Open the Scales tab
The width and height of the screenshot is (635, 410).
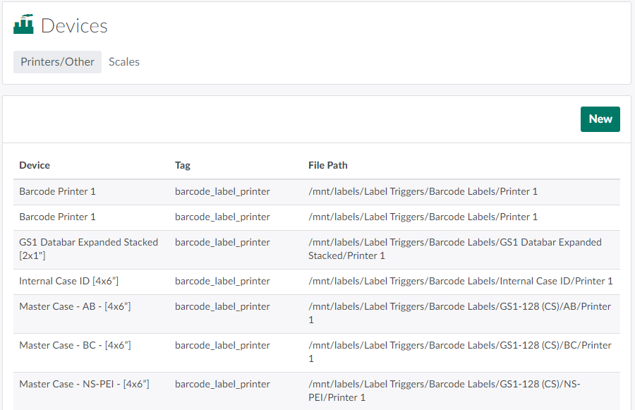click(124, 62)
